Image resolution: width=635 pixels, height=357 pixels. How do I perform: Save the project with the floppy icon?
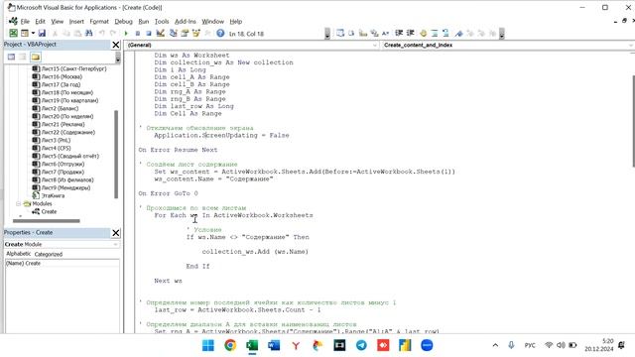[x=42, y=33]
